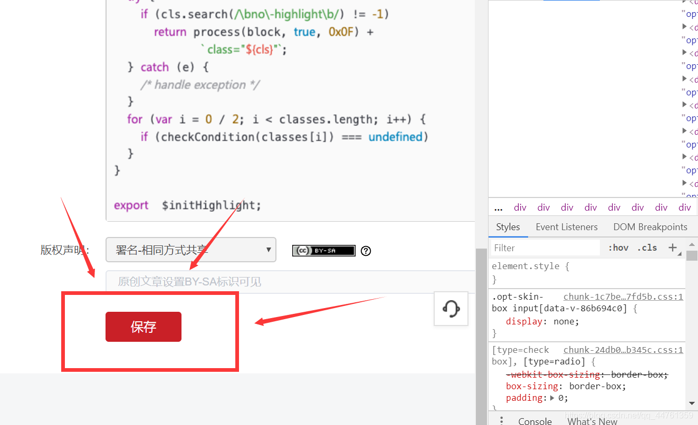The width and height of the screenshot is (698, 425).
Task: Focus the 原创文章设置BY-SA标识可见 input field
Action: [290, 281]
